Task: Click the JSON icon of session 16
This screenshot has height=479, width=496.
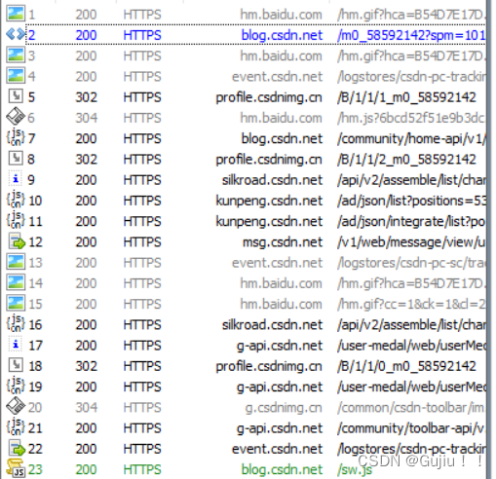Action: pos(16,324)
